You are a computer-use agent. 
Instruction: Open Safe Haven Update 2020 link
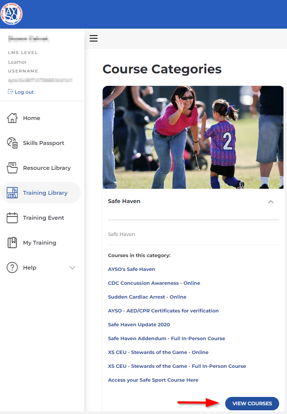pos(139,324)
